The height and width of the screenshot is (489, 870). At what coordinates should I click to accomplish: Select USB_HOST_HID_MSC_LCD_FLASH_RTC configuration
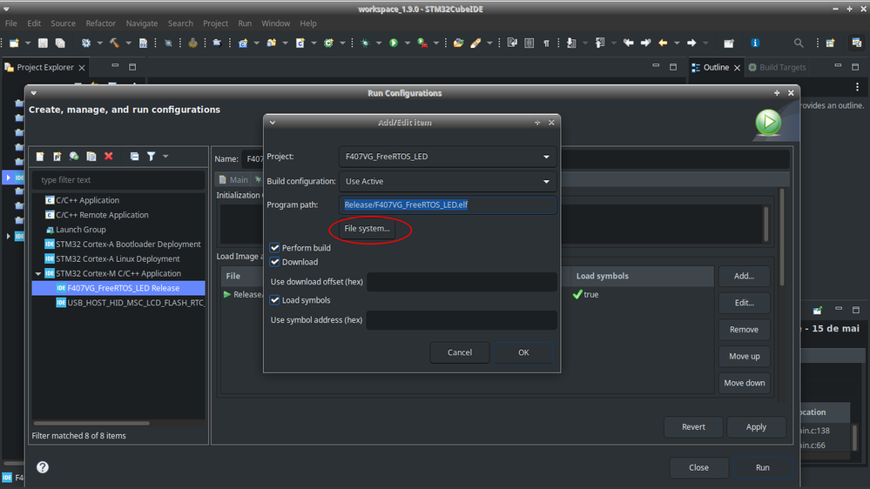pyautogui.click(x=130, y=303)
